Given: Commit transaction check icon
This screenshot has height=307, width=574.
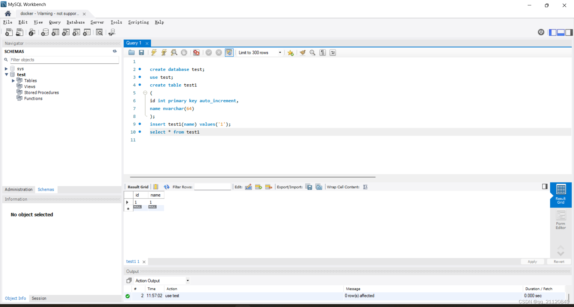Looking at the screenshot, I should pos(209,52).
